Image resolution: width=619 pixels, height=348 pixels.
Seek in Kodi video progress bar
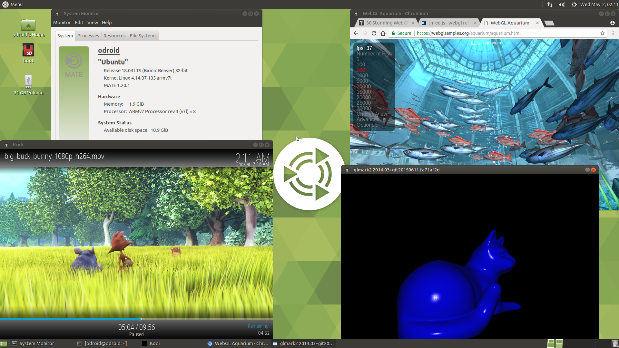136,319
